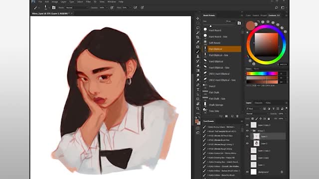Open the Filter menu

(88, 1)
